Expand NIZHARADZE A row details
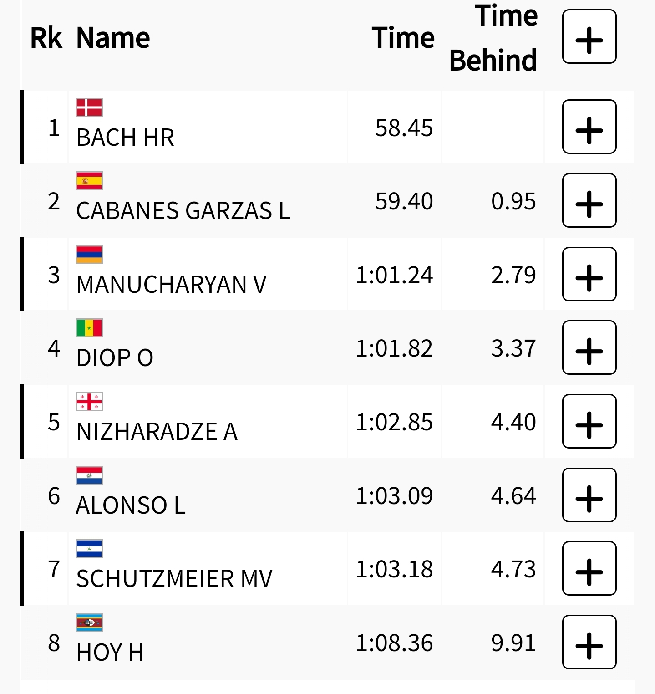Screen dimensions: 655x694 (589, 421)
